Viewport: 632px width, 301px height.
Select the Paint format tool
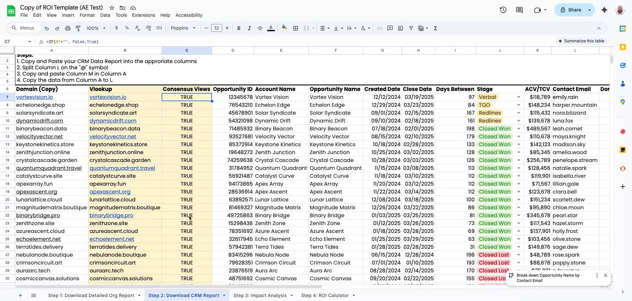point(78,28)
